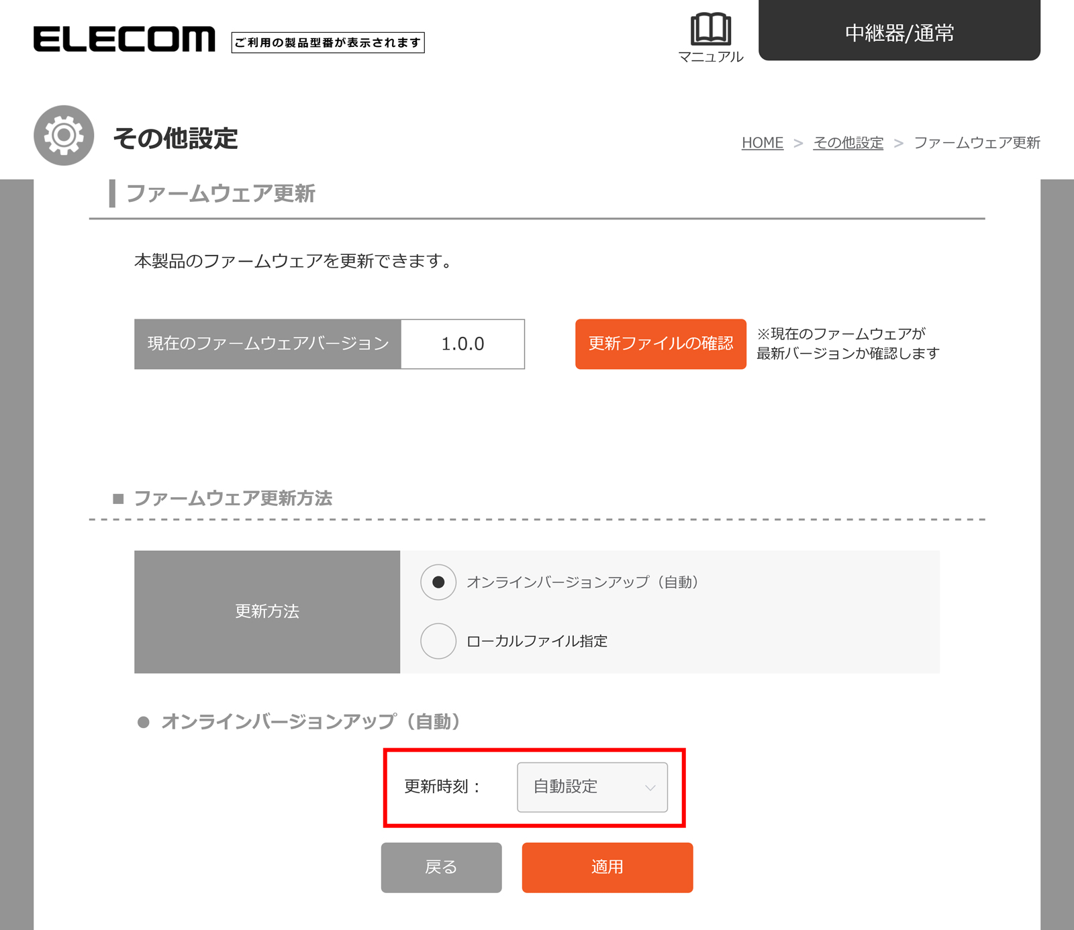This screenshot has height=930, width=1074.
Task: Click the 中継器/通常 mode tab
Action: [899, 32]
